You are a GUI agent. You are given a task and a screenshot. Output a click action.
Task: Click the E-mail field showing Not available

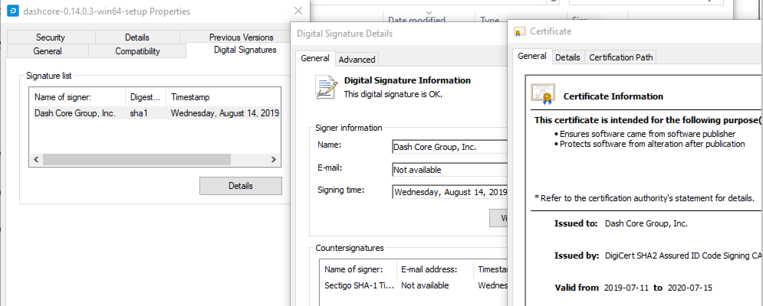pos(450,170)
